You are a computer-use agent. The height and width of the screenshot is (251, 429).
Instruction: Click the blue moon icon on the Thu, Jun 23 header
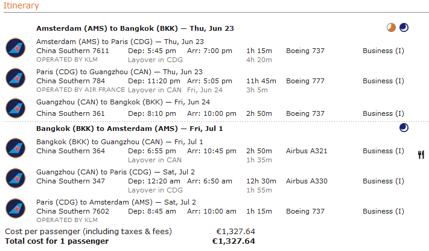[x=404, y=28]
